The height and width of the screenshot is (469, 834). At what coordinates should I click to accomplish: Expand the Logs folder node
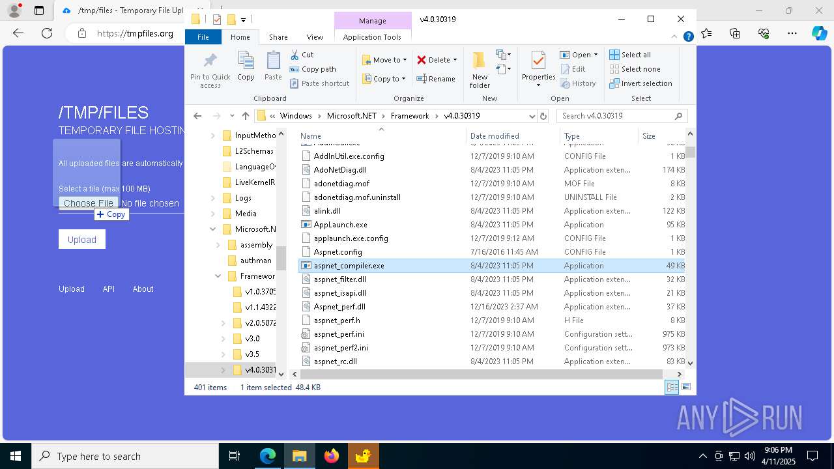[213, 198]
